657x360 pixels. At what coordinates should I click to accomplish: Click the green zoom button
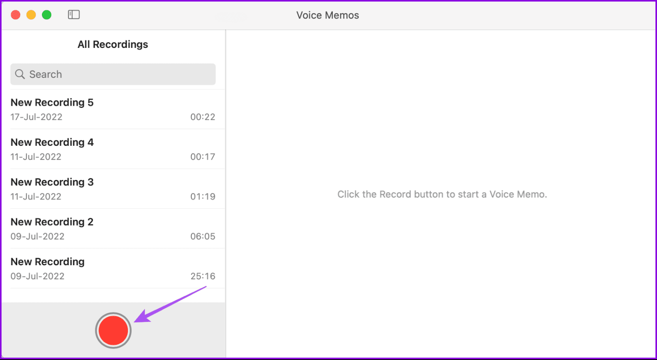pos(47,14)
